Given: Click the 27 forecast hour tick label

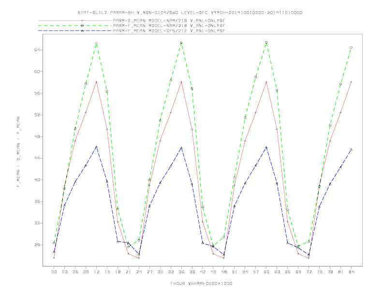Looking at the screenshot, I should pyautogui.click(x=149, y=272).
